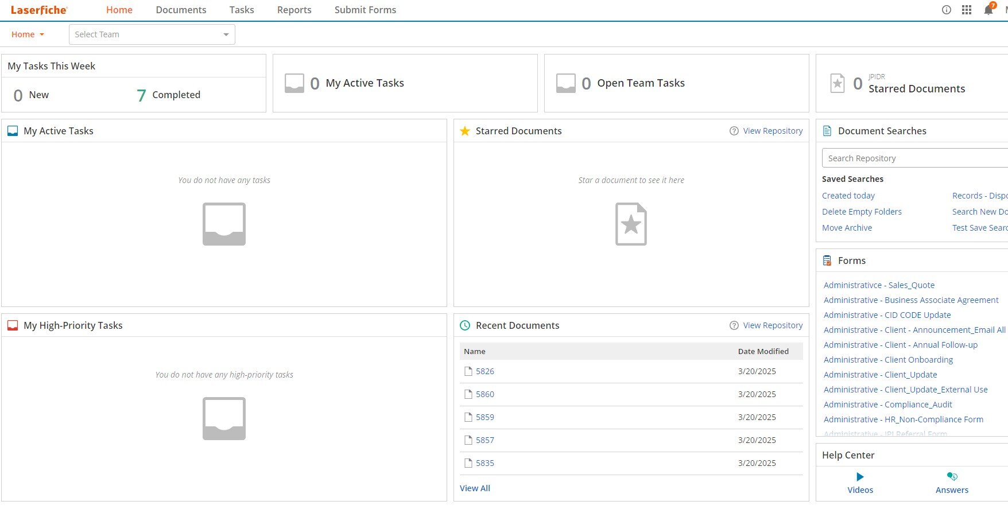This screenshot has height=513, width=1008.
Task: Switch to the Documents tab
Action: click(x=181, y=10)
